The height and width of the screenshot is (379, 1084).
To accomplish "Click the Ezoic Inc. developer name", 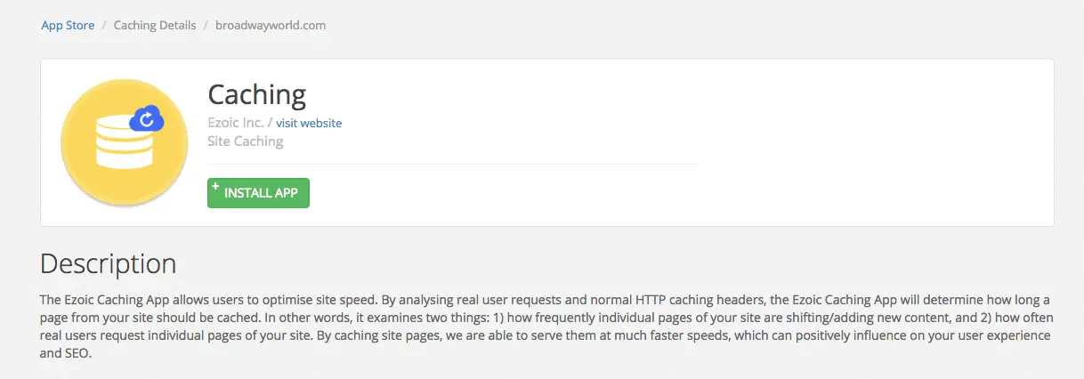I will 236,123.
